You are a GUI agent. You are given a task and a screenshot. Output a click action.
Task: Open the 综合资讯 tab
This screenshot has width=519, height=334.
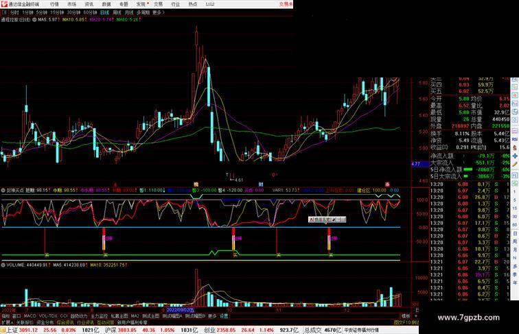click(x=65, y=322)
